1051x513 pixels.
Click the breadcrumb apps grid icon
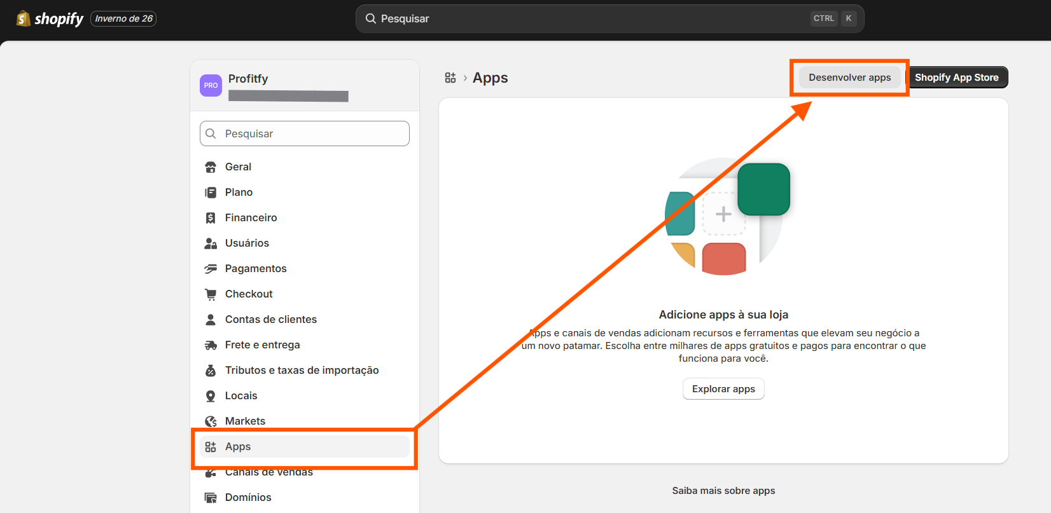[450, 78]
